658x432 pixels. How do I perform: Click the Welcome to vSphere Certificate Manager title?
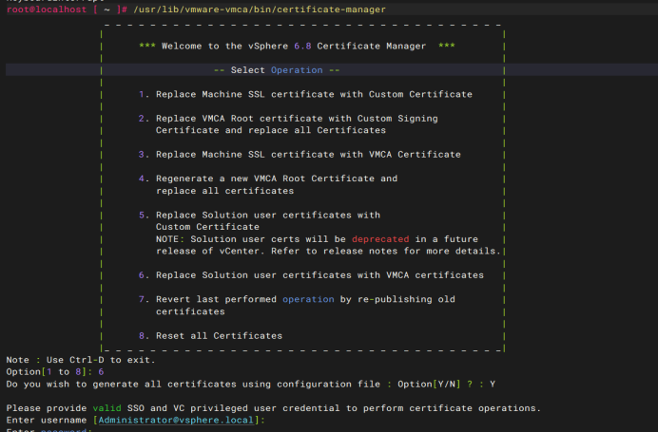click(297, 46)
